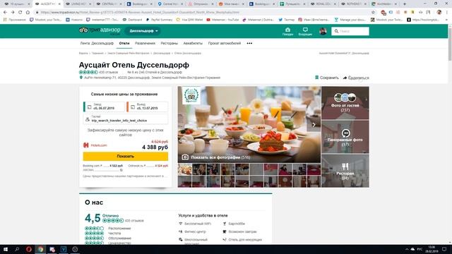452x254 pixels.
Task: Click Показать все фотографии camera icon
Action: [185, 157]
